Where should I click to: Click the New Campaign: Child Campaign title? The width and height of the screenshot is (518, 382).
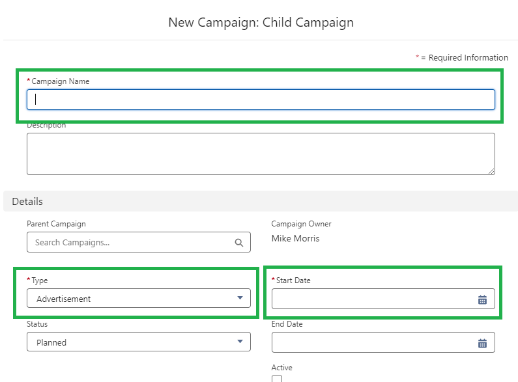click(261, 22)
